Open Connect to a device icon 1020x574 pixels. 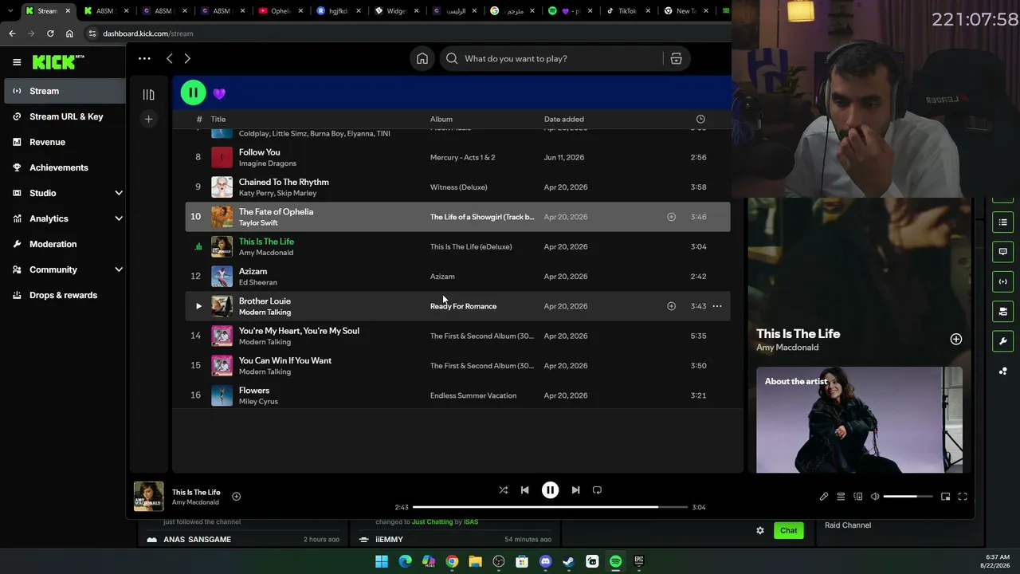coord(858,497)
